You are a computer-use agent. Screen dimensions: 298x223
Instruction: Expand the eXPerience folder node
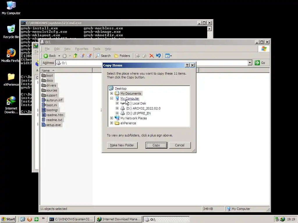(111, 123)
